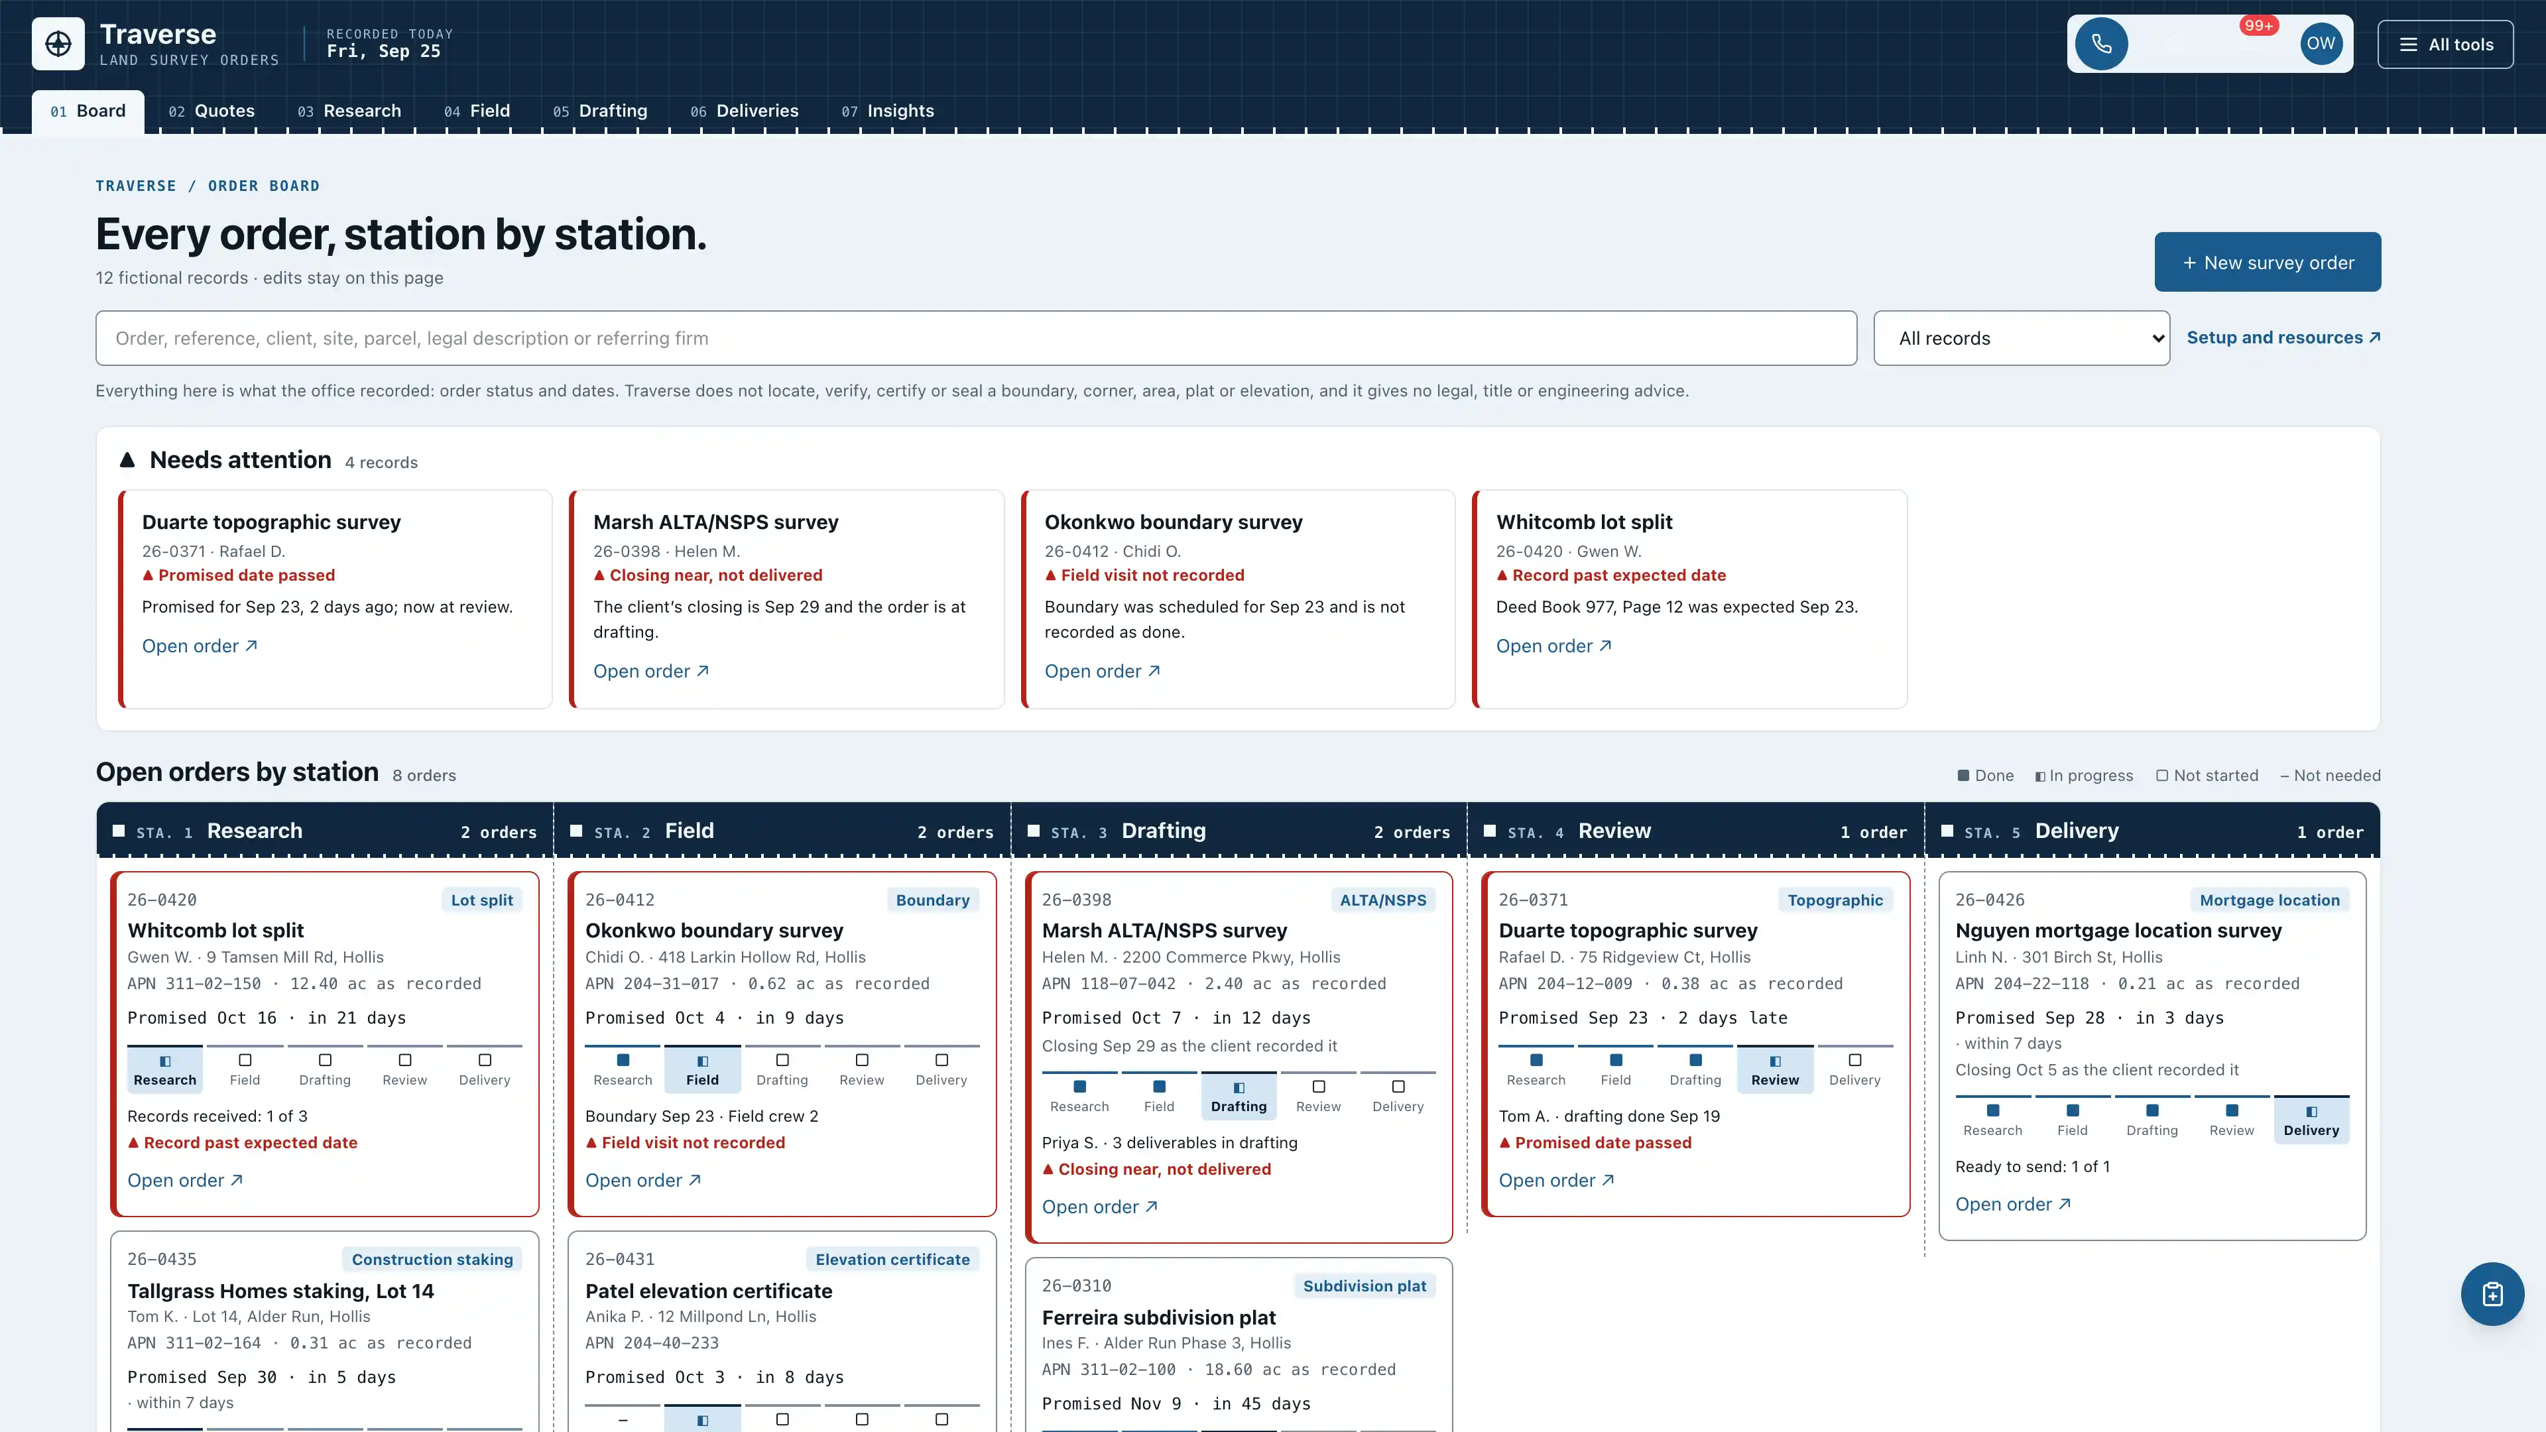Viewport: 2546px width, 1432px height.
Task: Click the Construction staking tag on order 26-0435
Action: [x=432, y=1259]
